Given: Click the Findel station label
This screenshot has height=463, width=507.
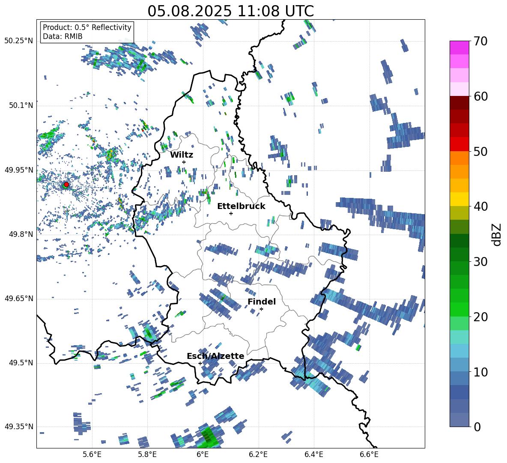Looking at the screenshot, I should (262, 302).
